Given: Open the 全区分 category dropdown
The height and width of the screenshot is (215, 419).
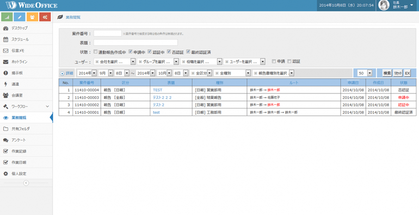Looking at the screenshot, I should pyautogui.click(x=201, y=73).
